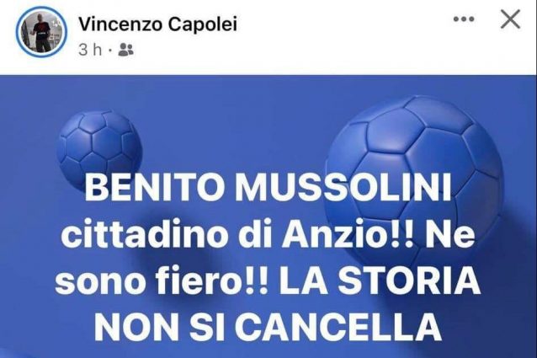The width and height of the screenshot is (537, 358).
Task: Click the first name Vincenzo in the header
Action: point(121,24)
